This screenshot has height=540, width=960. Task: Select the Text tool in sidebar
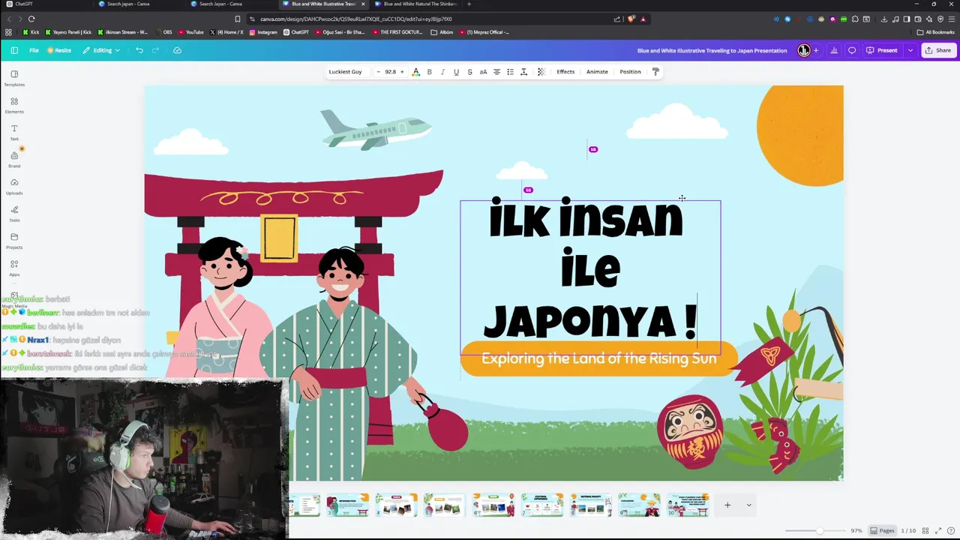(14, 132)
